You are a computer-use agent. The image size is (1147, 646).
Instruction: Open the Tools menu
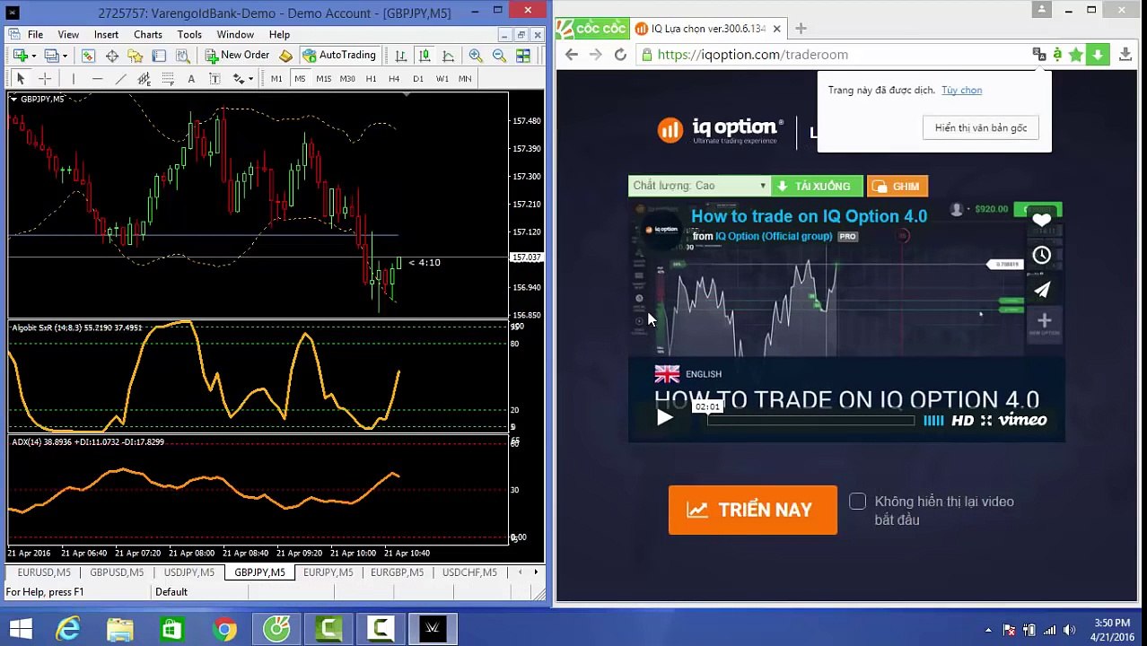click(189, 34)
